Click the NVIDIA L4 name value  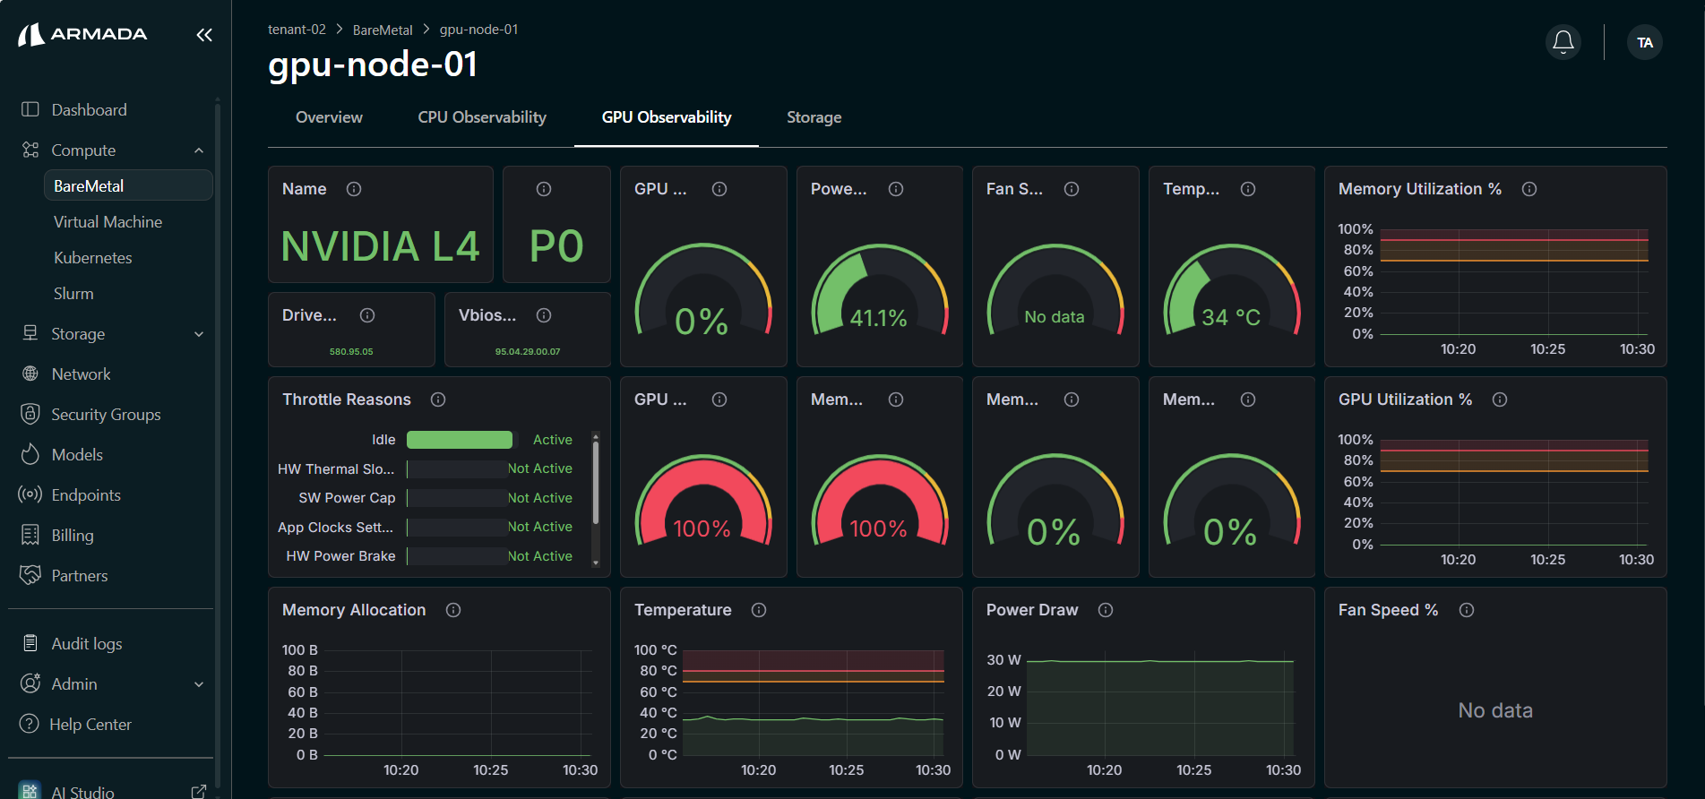coord(380,245)
